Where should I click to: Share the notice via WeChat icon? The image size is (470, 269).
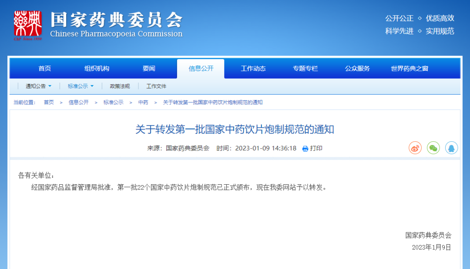click(433, 148)
